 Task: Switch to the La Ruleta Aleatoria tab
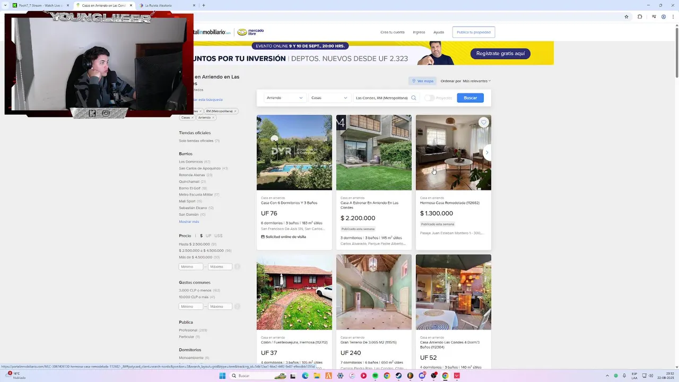167,5
